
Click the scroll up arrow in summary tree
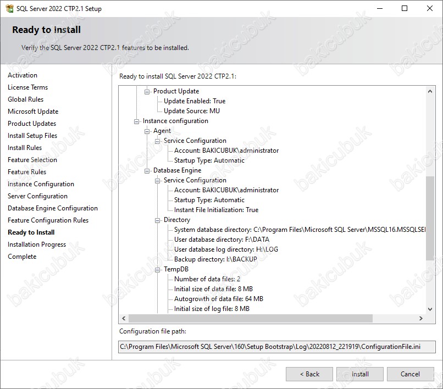pos(430,91)
